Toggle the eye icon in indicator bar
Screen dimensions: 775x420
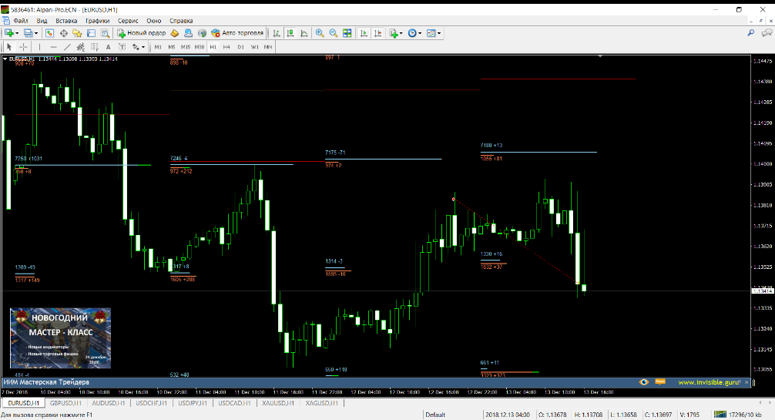point(643,382)
